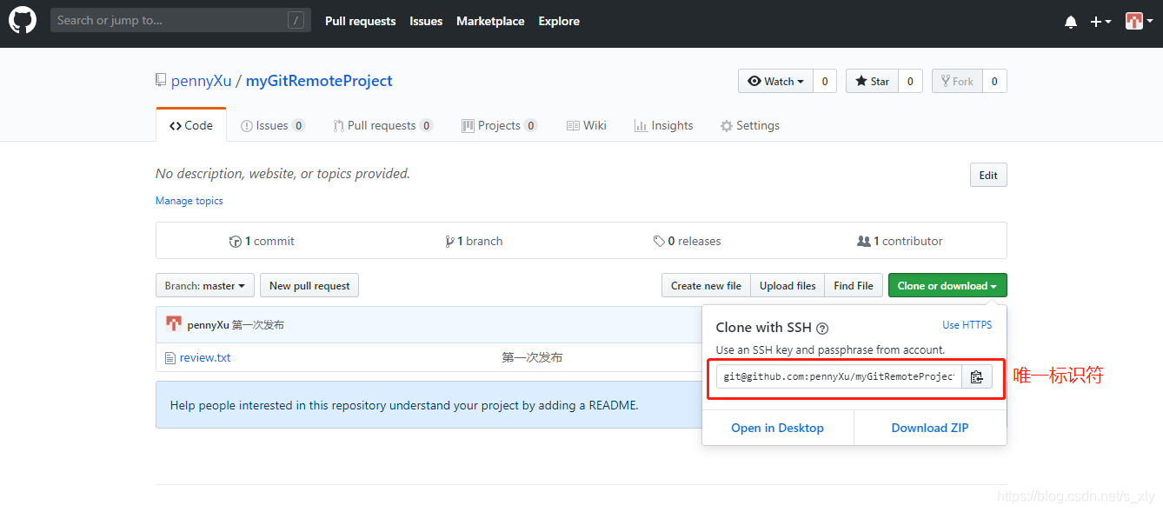Open latest commit message next to pennyXu
The height and width of the screenshot is (512, 1163).
point(258,325)
